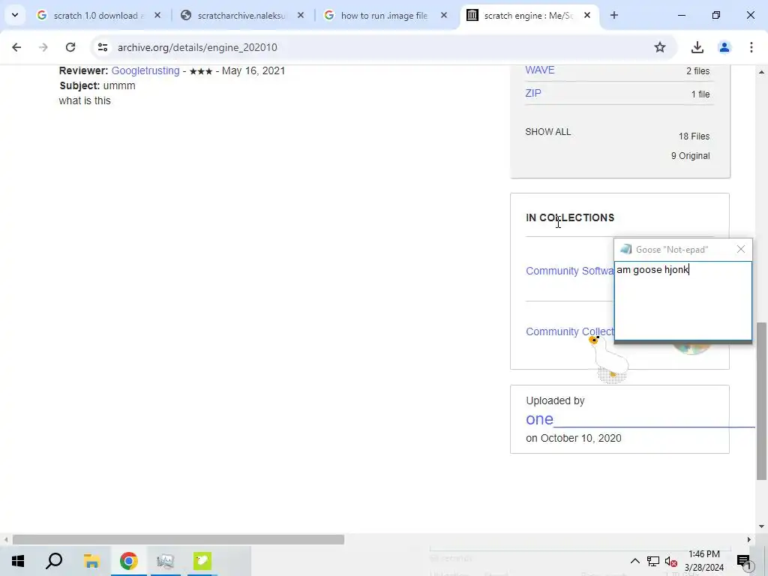This screenshot has height=576, width=768.
Task: Close the 'scratch 1.0 download' tab
Action: pyautogui.click(x=157, y=16)
